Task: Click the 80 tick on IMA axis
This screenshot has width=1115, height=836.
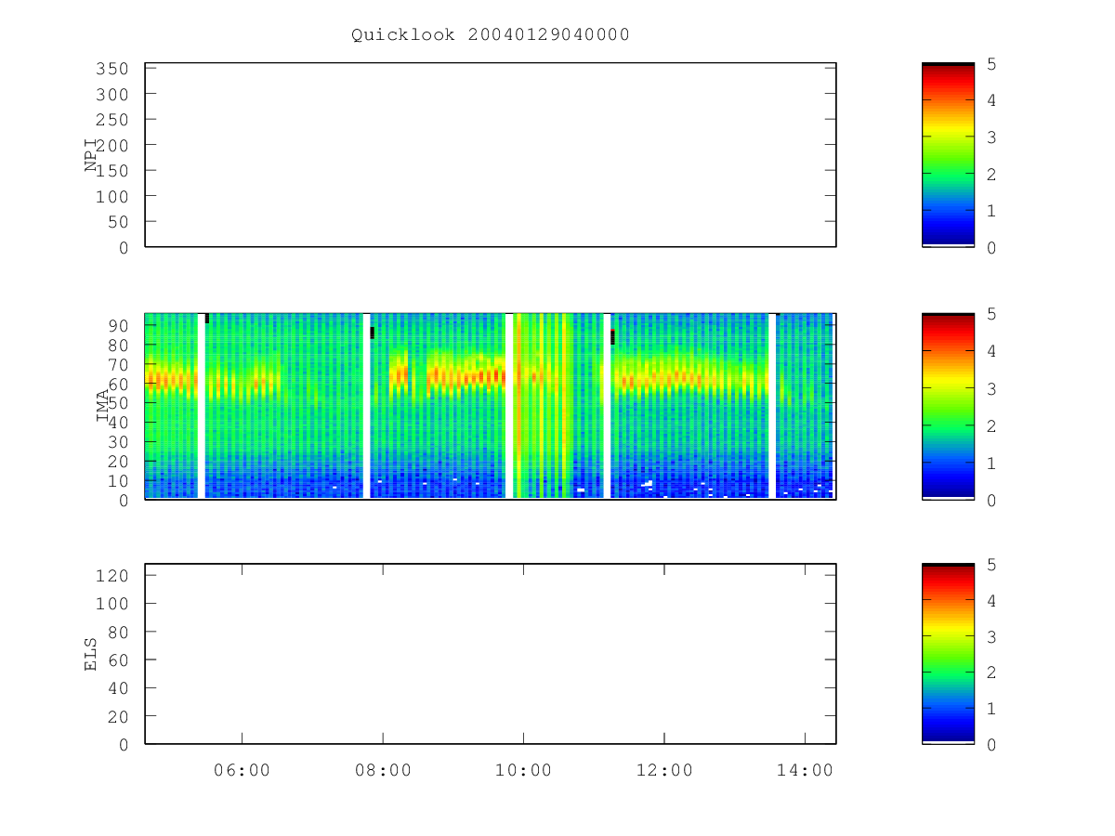Action: 116,345
